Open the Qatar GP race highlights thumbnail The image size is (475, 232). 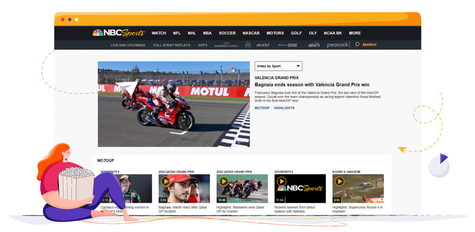click(242, 188)
